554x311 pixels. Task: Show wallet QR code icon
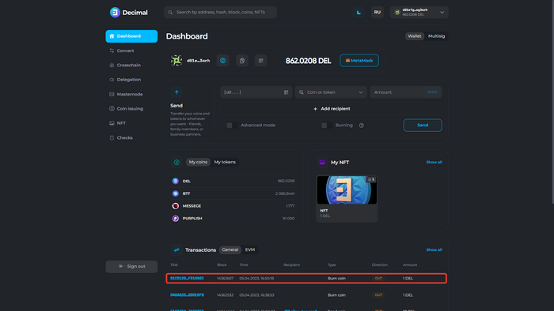tap(260, 61)
